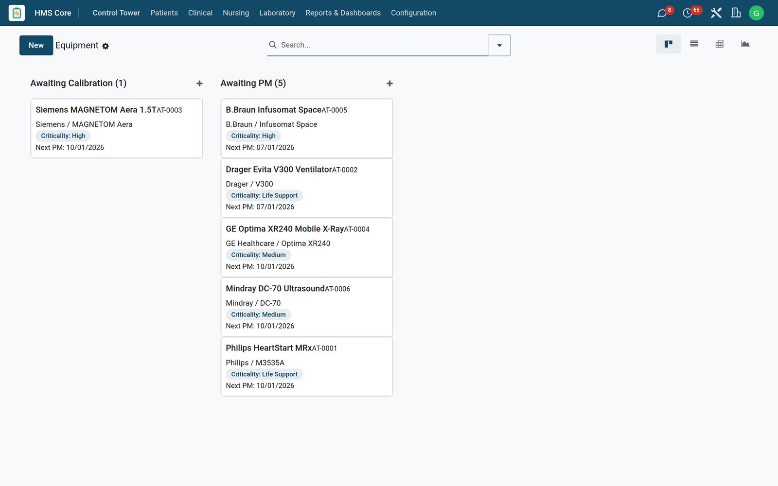Open the wrench tools icon

(716, 13)
